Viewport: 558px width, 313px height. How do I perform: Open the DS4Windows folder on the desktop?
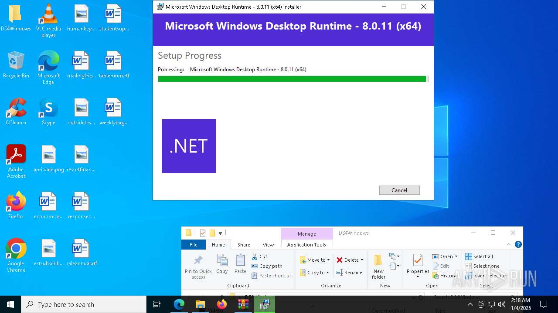coord(16,19)
